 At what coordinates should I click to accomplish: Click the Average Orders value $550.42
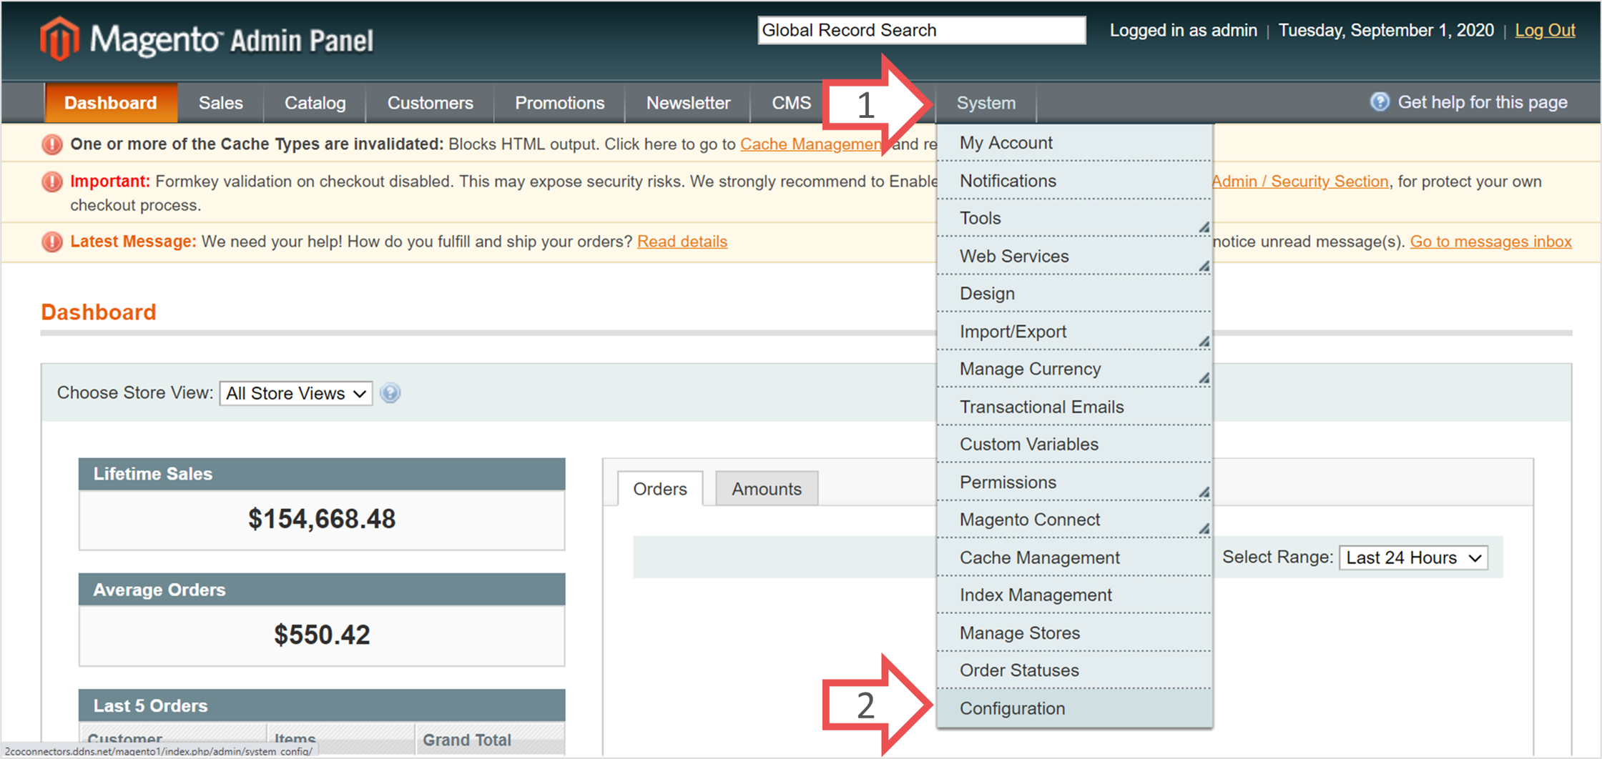click(322, 635)
